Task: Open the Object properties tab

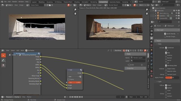Action: tap(152, 50)
